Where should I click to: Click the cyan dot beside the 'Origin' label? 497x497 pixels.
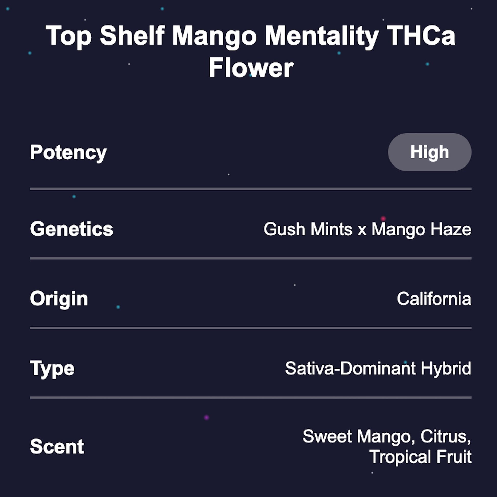click(x=118, y=307)
